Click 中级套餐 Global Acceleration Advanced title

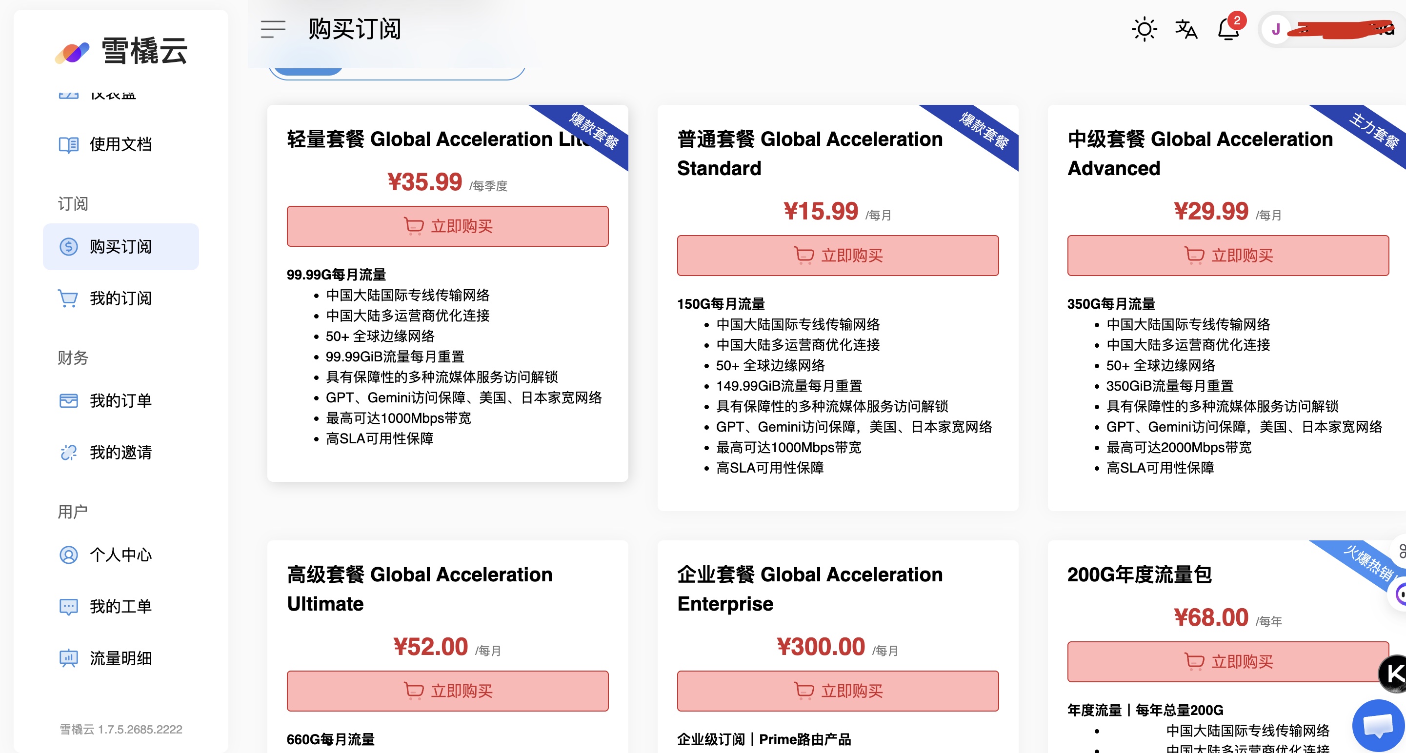[x=1200, y=153]
